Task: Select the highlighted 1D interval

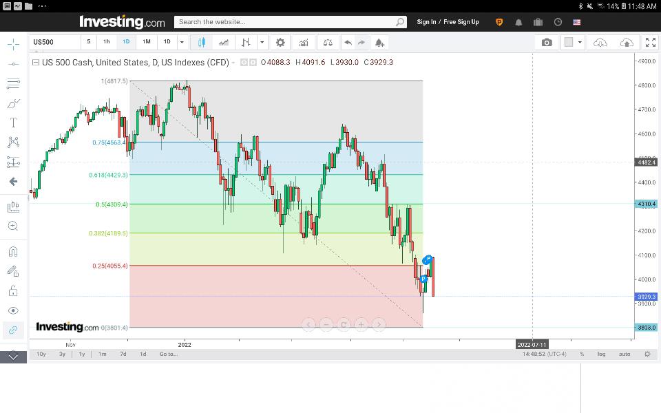Action: point(126,42)
